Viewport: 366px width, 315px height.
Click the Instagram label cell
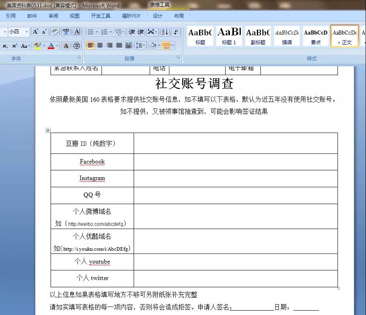92,178
